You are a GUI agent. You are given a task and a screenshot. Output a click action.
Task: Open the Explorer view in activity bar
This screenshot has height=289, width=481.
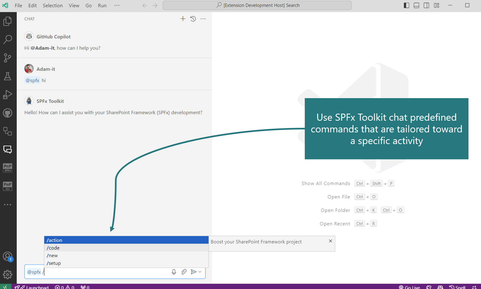(x=8, y=21)
